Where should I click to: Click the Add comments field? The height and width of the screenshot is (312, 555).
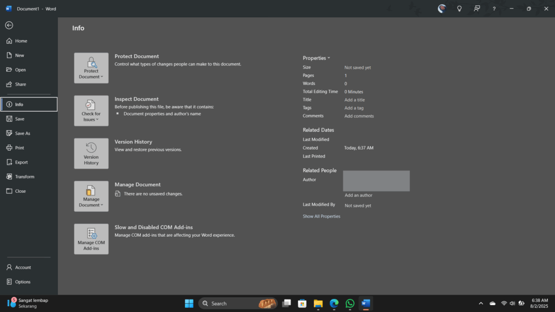(x=359, y=116)
